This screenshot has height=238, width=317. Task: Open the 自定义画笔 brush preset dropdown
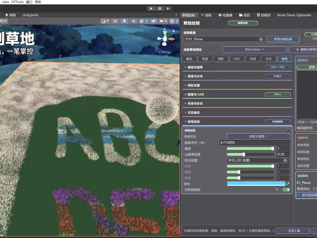258,136
